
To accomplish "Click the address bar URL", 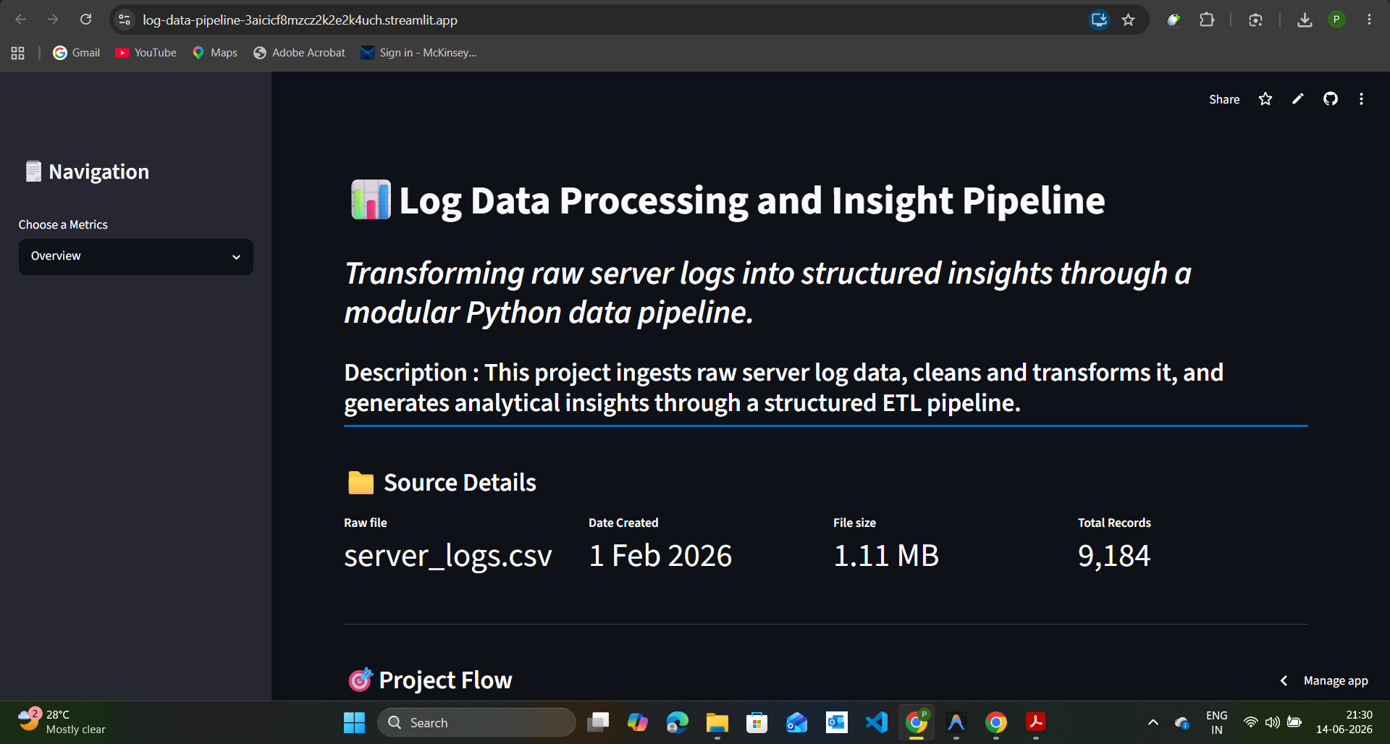I will coord(300,20).
